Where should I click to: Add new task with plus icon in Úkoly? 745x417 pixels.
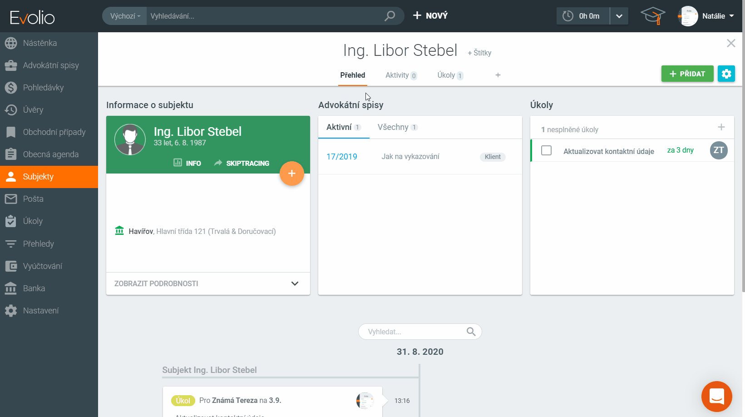(x=721, y=127)
